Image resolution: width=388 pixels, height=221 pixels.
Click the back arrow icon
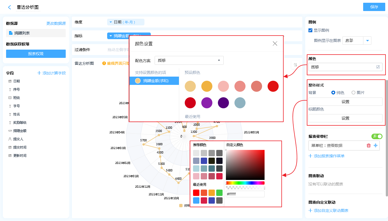click(x=9, y=7)
